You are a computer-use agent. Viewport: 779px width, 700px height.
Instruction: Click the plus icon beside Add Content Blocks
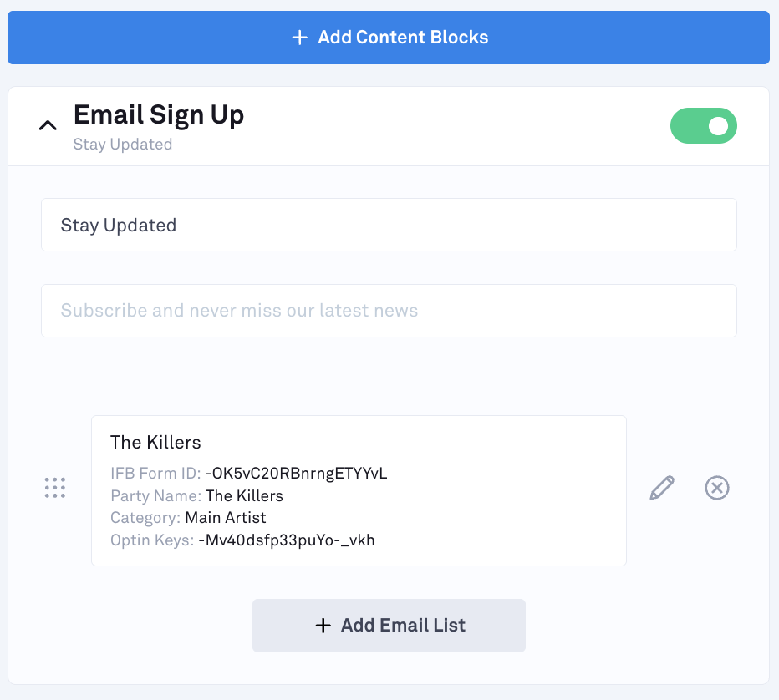point(299,38)
